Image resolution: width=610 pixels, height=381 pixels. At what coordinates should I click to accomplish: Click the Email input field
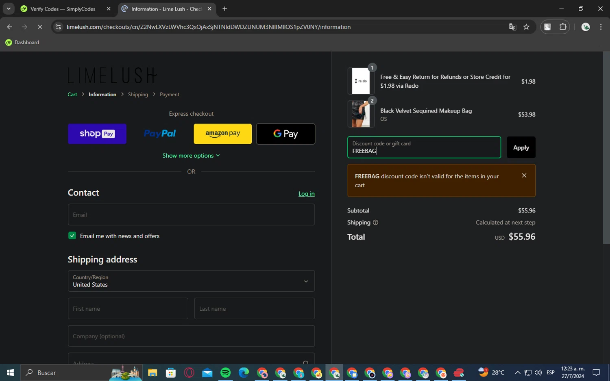(191, 215)
